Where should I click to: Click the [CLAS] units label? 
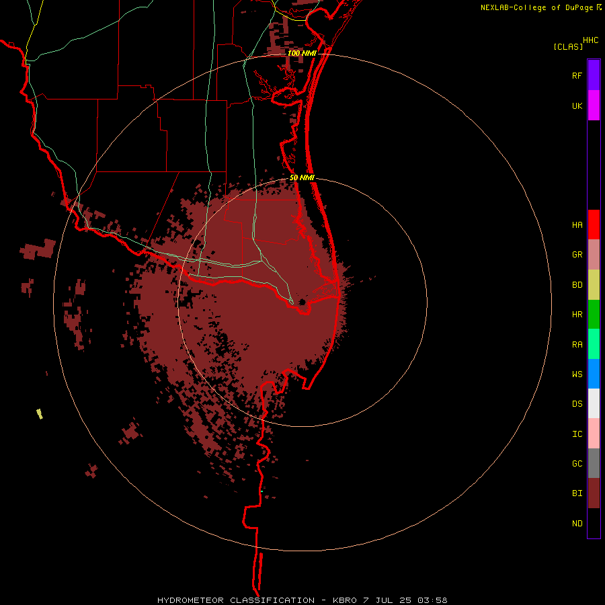568,46
